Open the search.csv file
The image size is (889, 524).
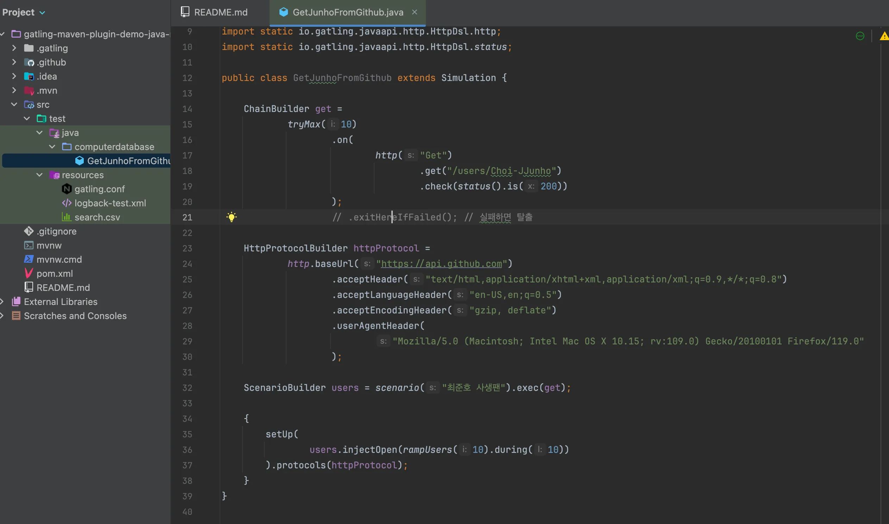(x=97, y=217)
